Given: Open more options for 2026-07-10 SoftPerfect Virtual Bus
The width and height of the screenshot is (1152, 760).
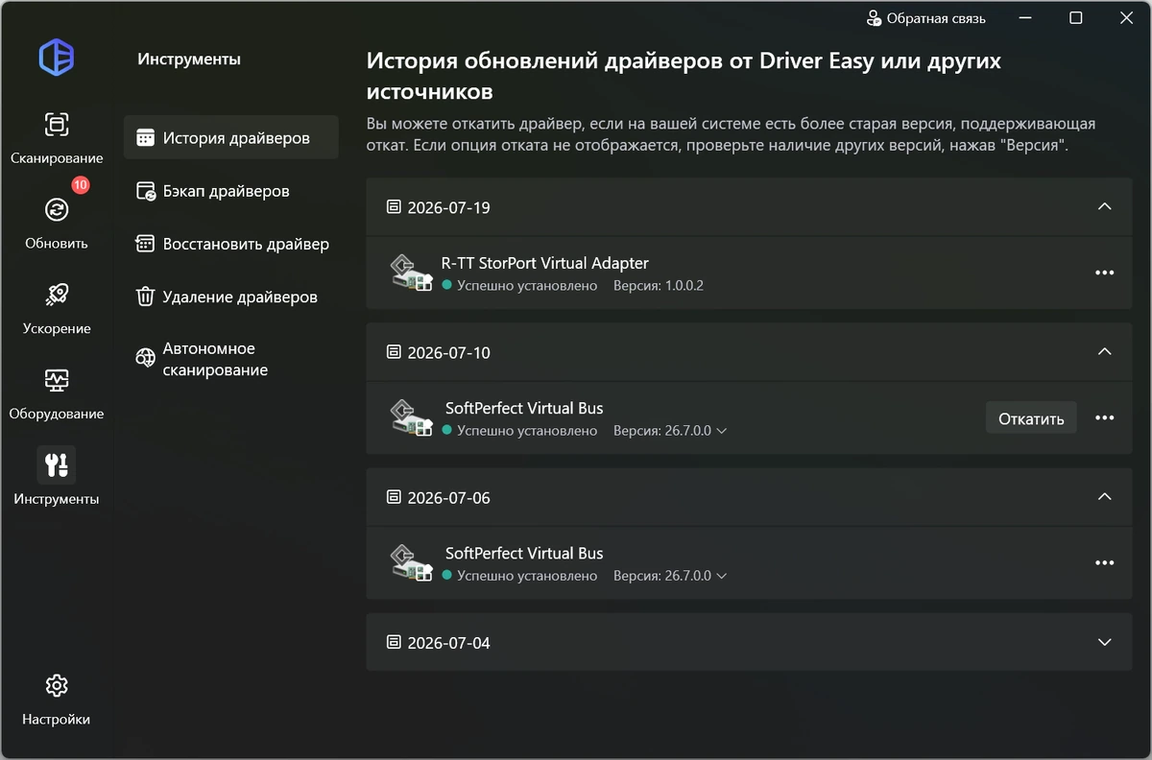Looking at the screenshot, I should point(1105,418).
